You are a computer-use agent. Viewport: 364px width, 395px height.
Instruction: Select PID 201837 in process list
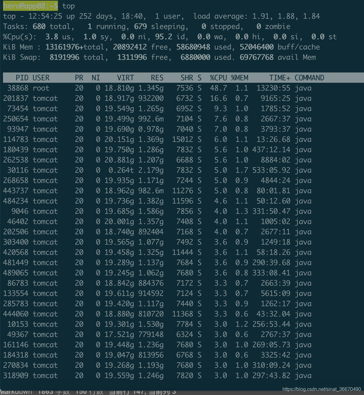click(16, 98)
